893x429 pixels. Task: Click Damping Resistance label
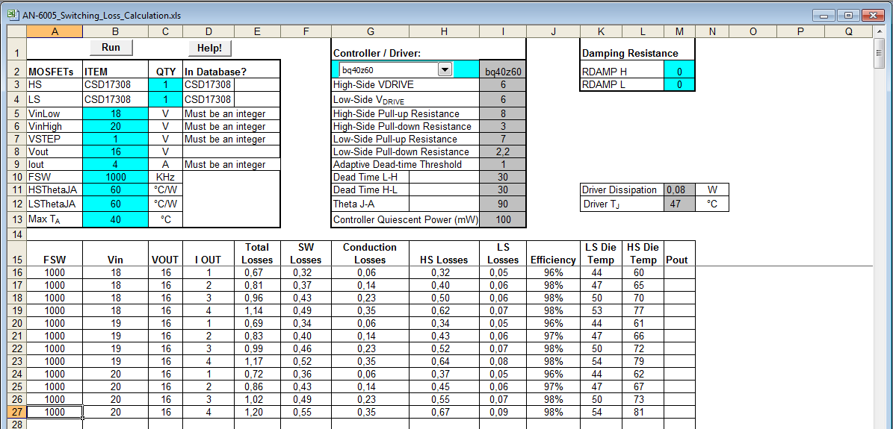630,53
